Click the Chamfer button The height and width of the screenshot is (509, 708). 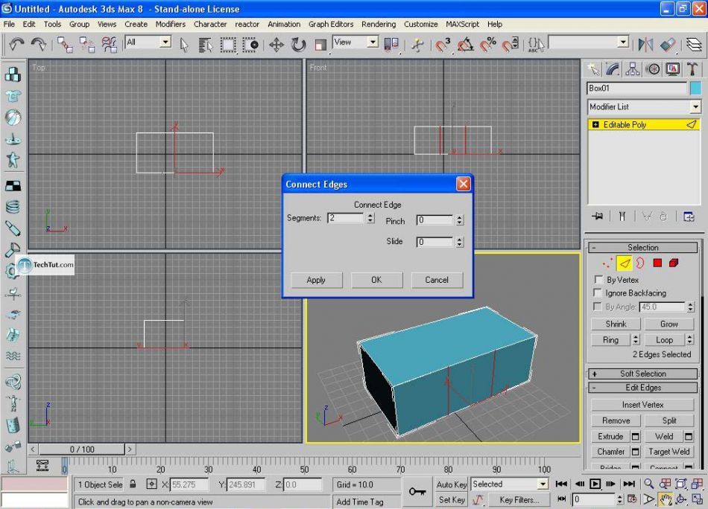click(x=610, y=452)
